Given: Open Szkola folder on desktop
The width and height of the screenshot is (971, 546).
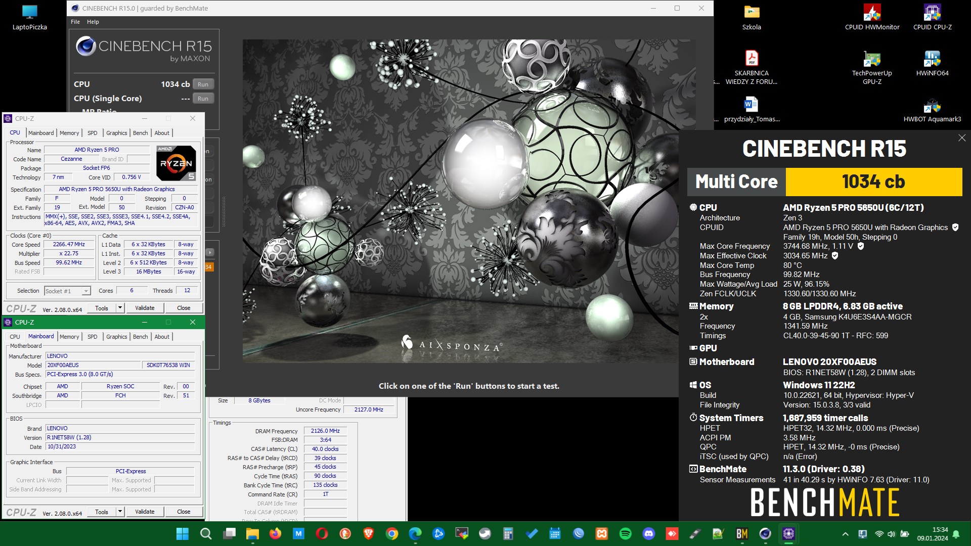Looking at the screenshot, I should 752,18.
